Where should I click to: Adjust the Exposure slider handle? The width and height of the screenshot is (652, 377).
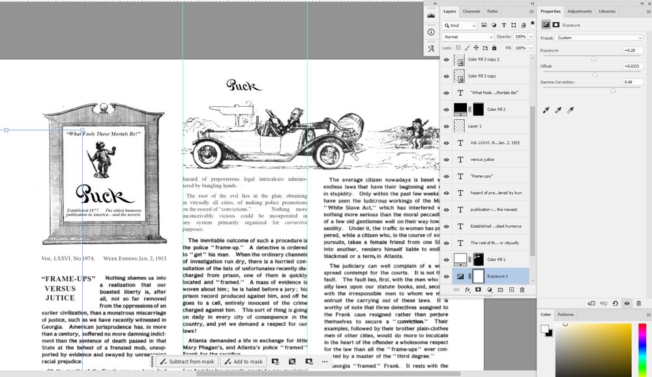pos(594,59)
